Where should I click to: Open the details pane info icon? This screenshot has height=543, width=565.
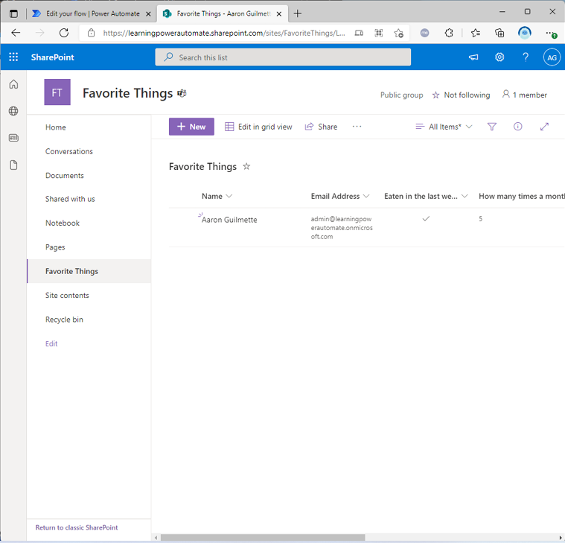coord(518,127)
